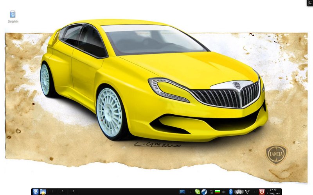This screenshot has height=195, width=313.
Task: Open the desktop toolbox in top-right corner
Action: pos(309,3)
